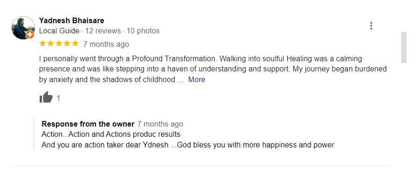
Task: Click the reviews scrollbar thumb
Action: [404, 47]
